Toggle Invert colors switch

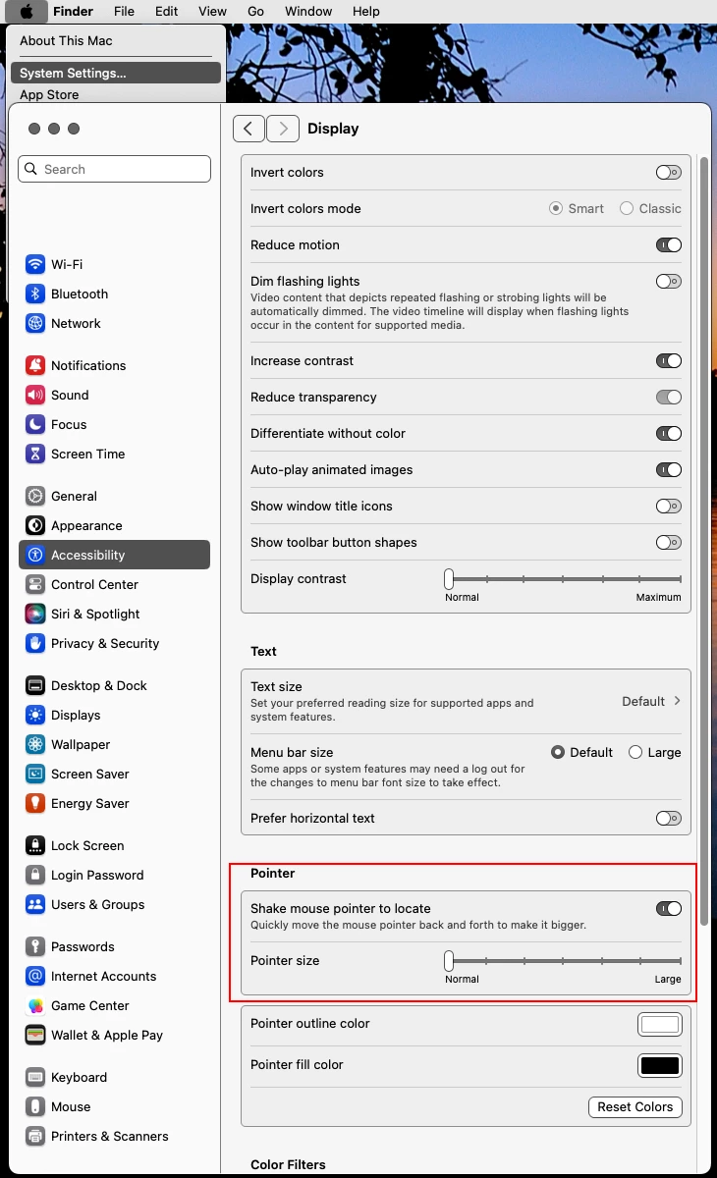669,172
